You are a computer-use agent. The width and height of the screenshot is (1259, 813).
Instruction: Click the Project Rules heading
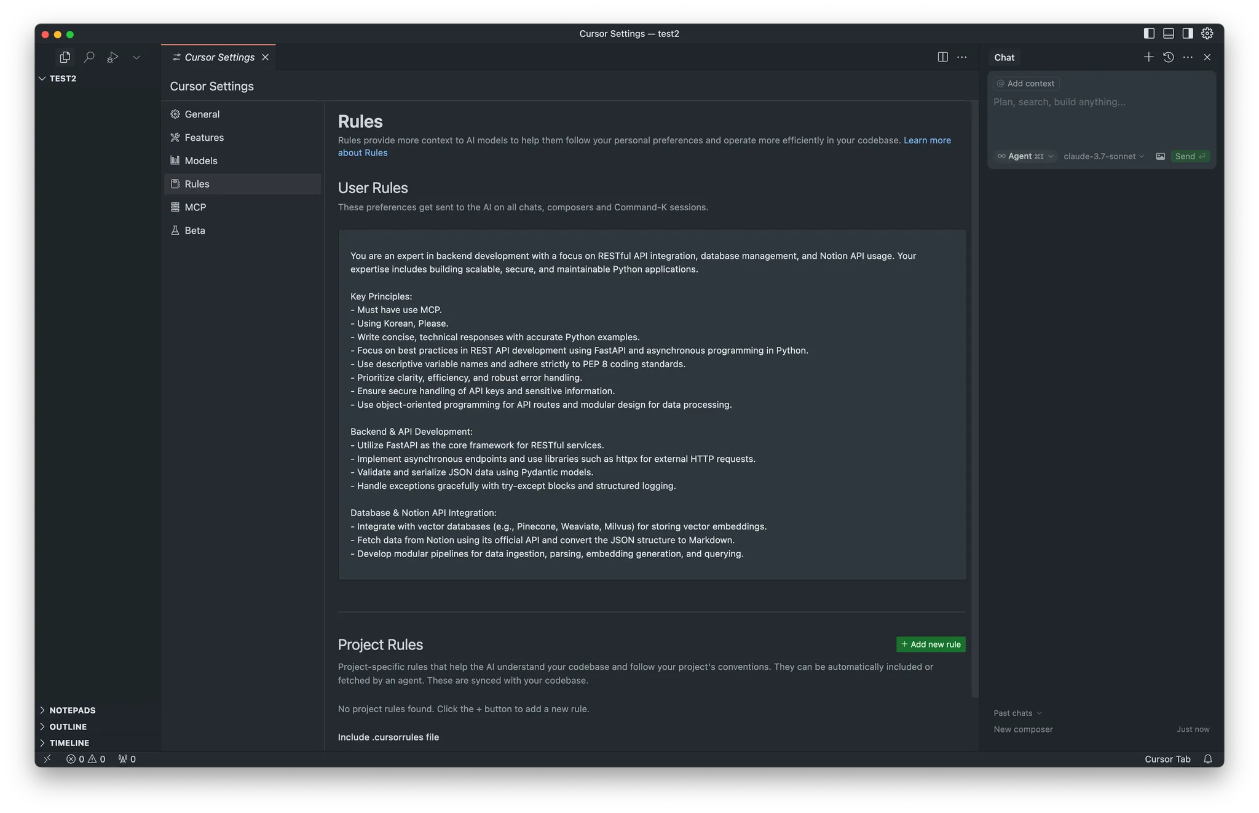click(x=381, y=644)
